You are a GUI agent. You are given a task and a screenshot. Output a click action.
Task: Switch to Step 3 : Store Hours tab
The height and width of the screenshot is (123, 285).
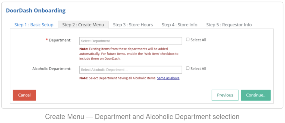coord(133,25)
